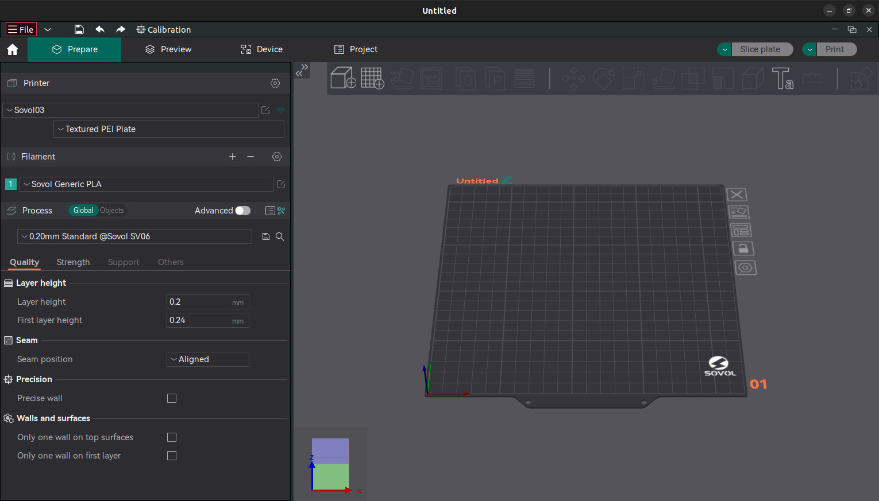Click the plate lock icon

coord(743,248)
